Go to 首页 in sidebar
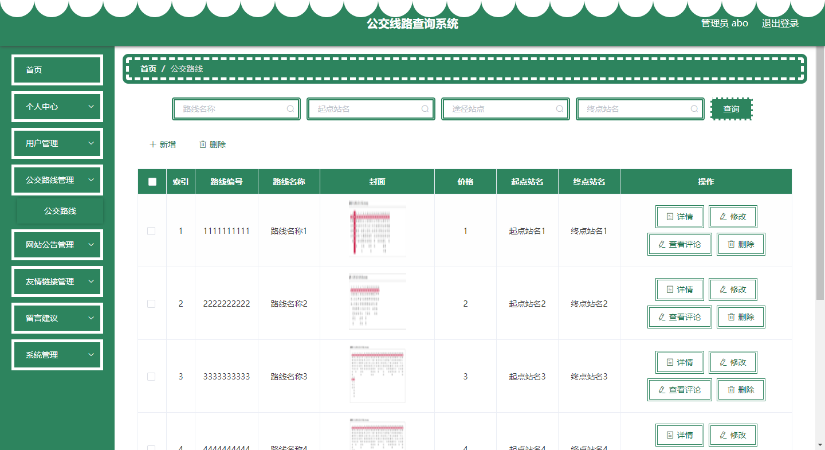The height and width of the screenshot is (450, 825). (x=57, y=70)
